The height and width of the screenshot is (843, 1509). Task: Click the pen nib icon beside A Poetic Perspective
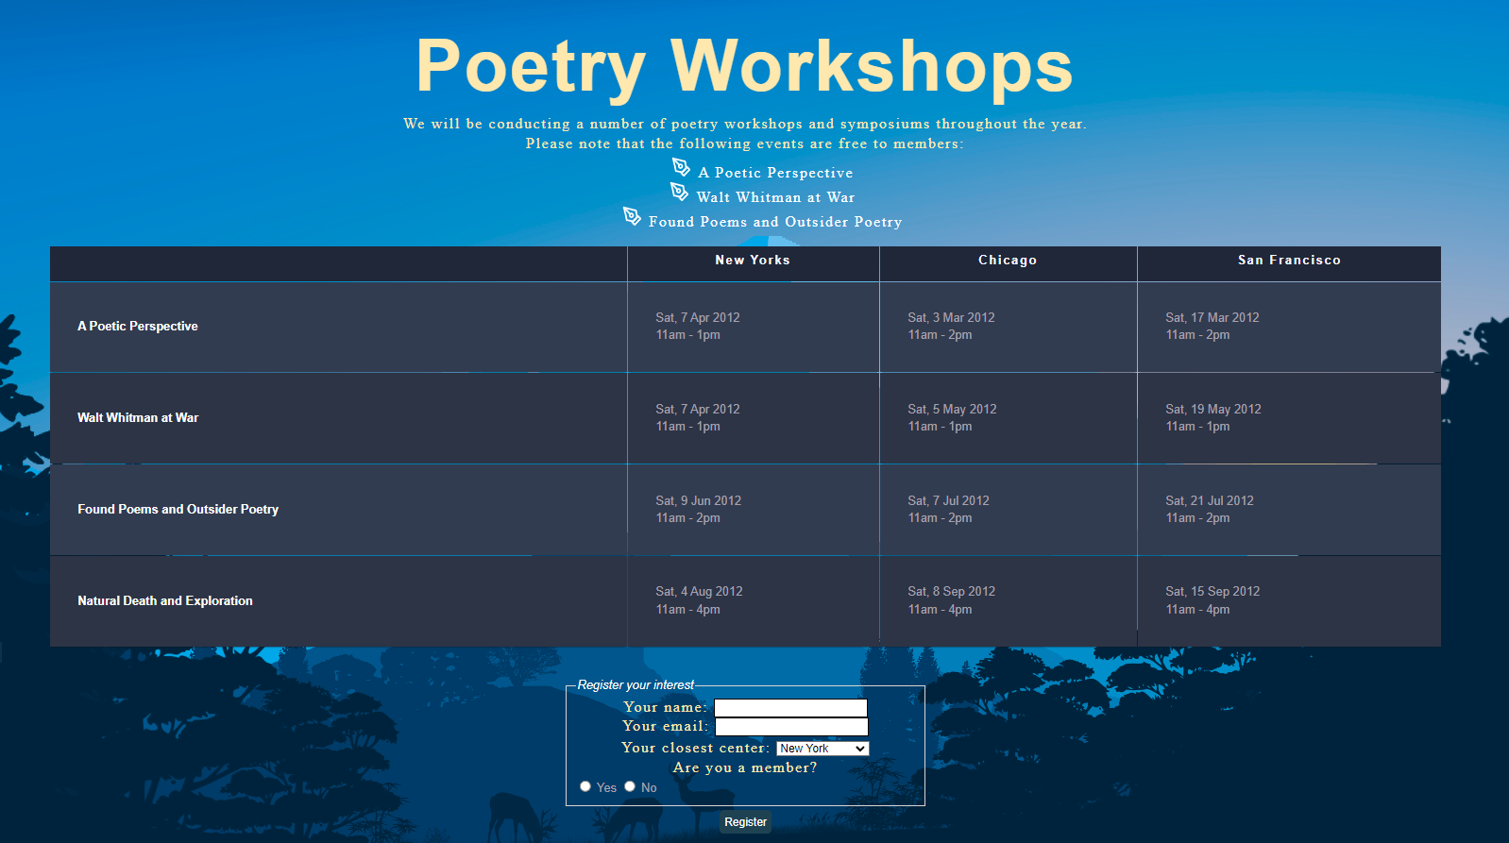[681, 167]
